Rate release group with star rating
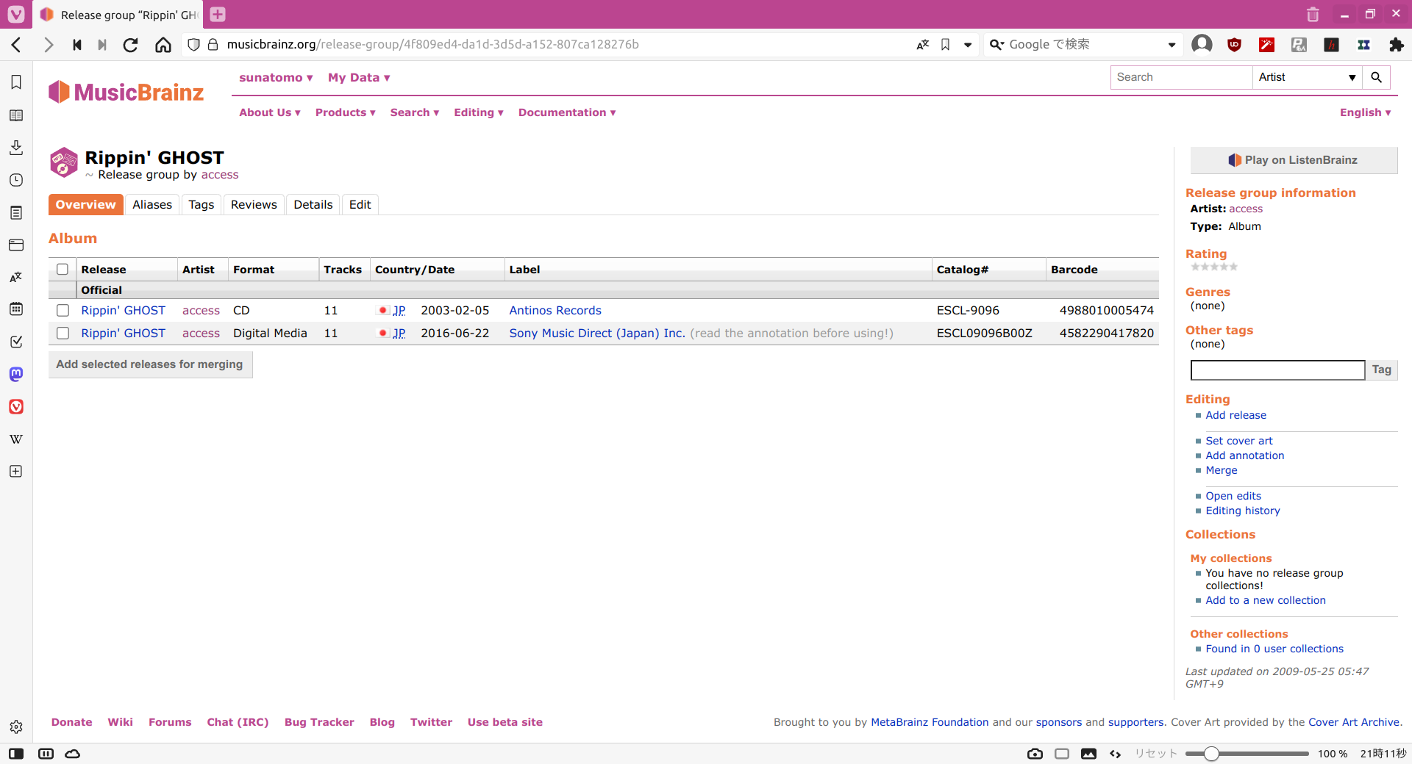Image resolution: width=1412 pixels, height=764 pixels. (1214, 267)
